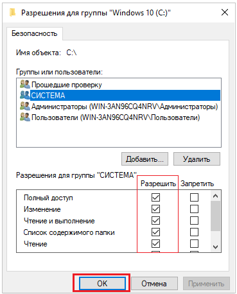The image size is (237, 294).
Task: Click the group icon beside Прошедшие проверку
Action: point(25,84)
